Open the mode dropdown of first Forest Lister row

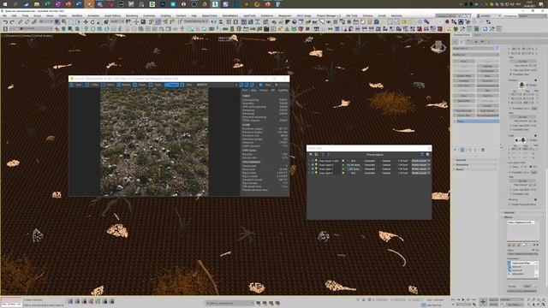(420, 161)
